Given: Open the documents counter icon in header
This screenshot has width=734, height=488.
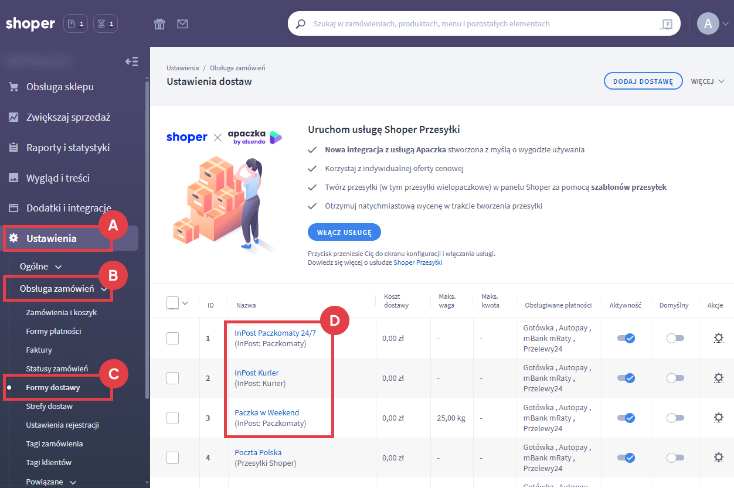Looking at the screenshot, I should (x=76, y=24).
